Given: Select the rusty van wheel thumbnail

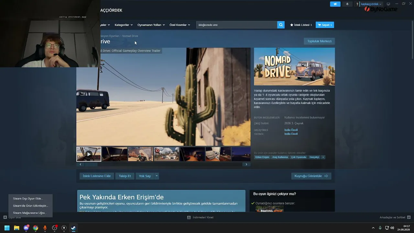Looking at the screenshot, I should (x=141, y=154).
